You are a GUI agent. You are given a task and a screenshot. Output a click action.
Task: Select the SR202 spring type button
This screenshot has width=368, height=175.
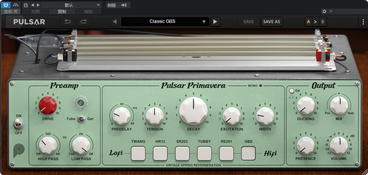(182, 153)
